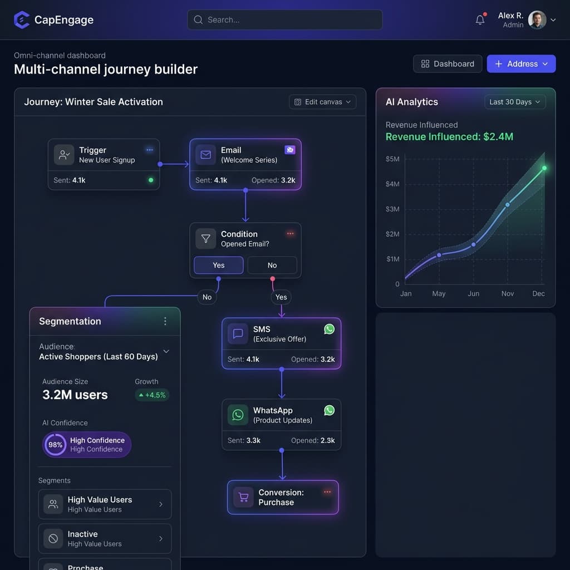Click the Yes connector label

281,297
